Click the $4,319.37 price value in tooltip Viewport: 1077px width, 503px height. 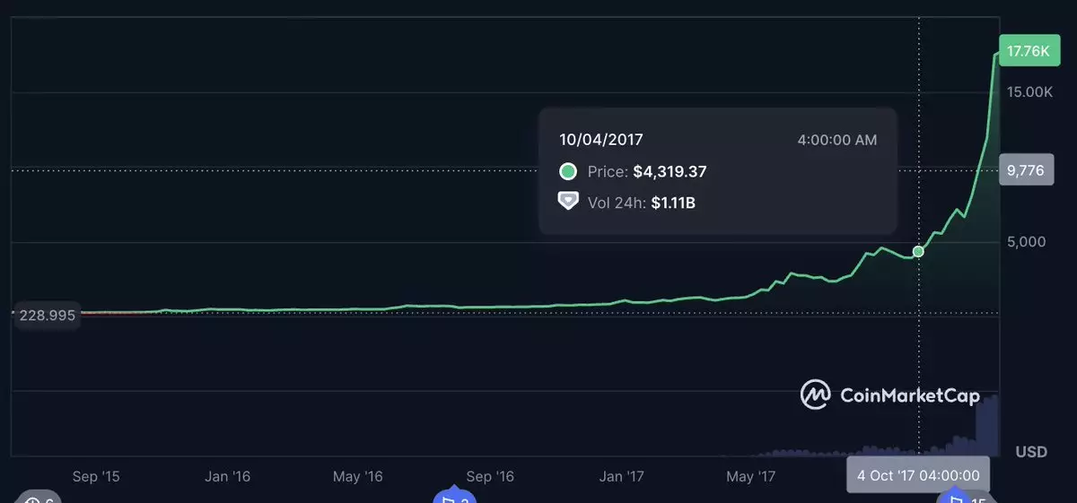click(x=670, y=171)
